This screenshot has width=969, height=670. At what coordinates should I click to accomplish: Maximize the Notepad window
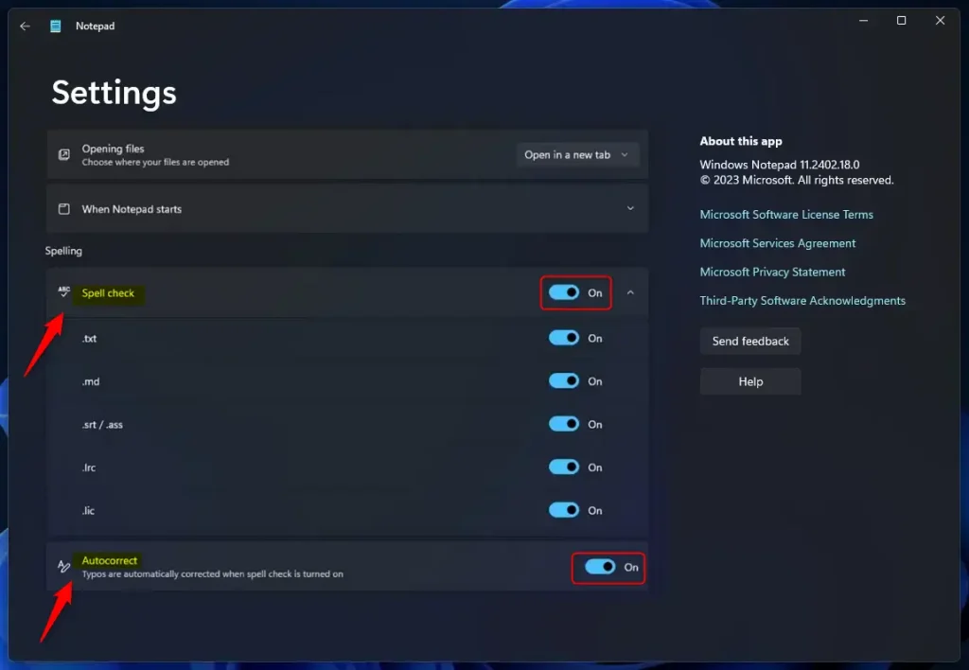(x=902, y=21)
